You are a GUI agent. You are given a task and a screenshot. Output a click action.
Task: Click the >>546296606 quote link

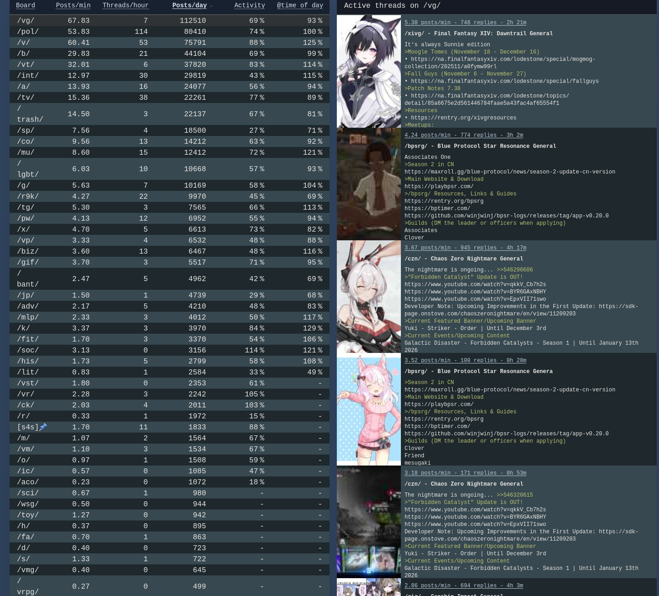pos(515,270)
